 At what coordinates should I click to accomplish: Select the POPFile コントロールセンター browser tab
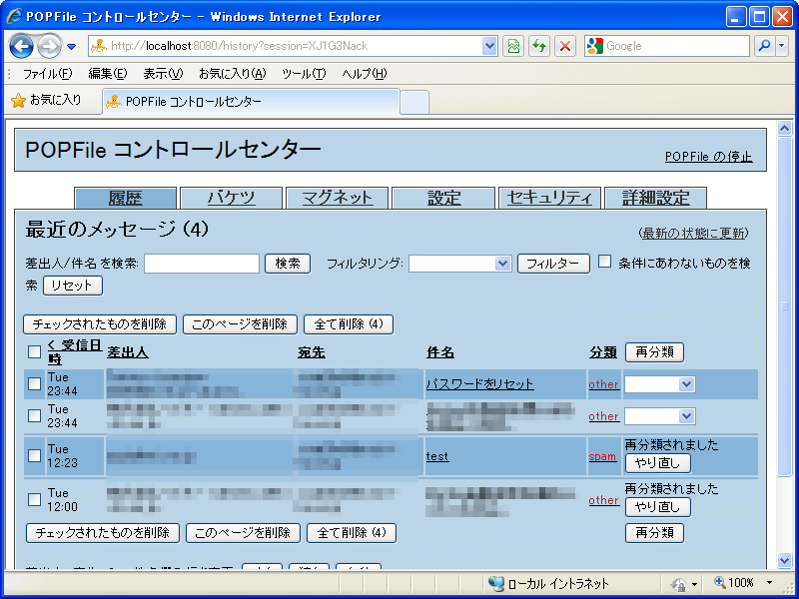[x=251, y=102]
